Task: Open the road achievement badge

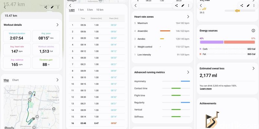Action: click(x=212, y=119)
